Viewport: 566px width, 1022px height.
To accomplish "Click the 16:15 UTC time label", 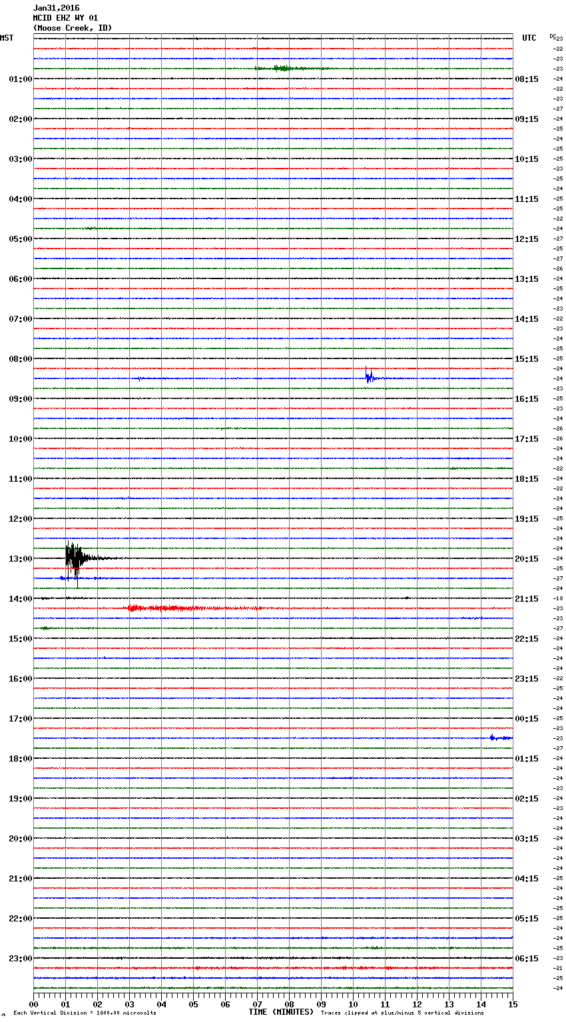I will tap(527, 399).
